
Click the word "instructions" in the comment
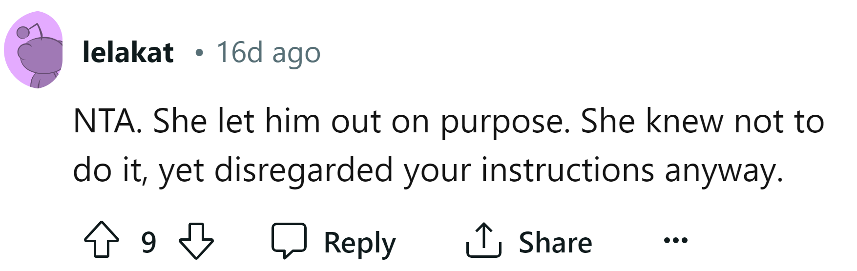click(567, 171)
